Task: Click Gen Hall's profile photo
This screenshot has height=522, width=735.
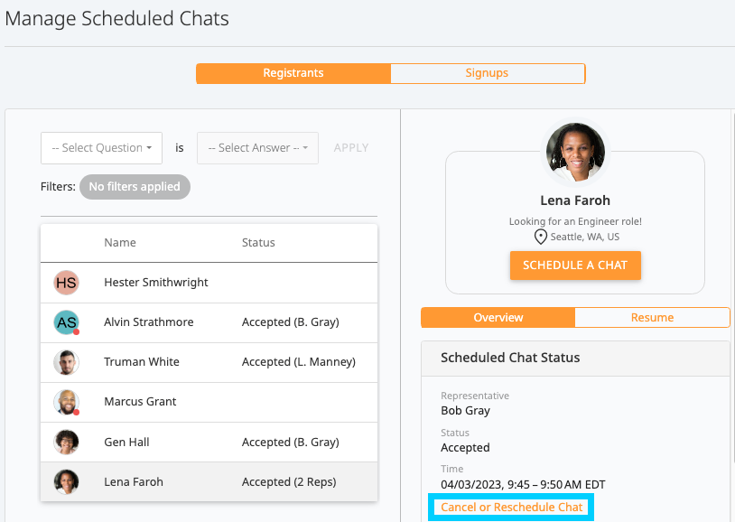Action: point(66,442)
